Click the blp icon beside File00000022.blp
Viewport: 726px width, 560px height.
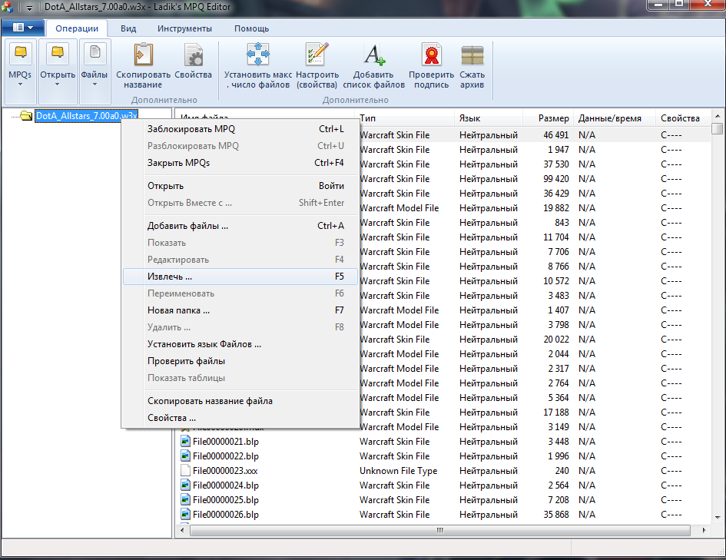(x=185, y=456)
